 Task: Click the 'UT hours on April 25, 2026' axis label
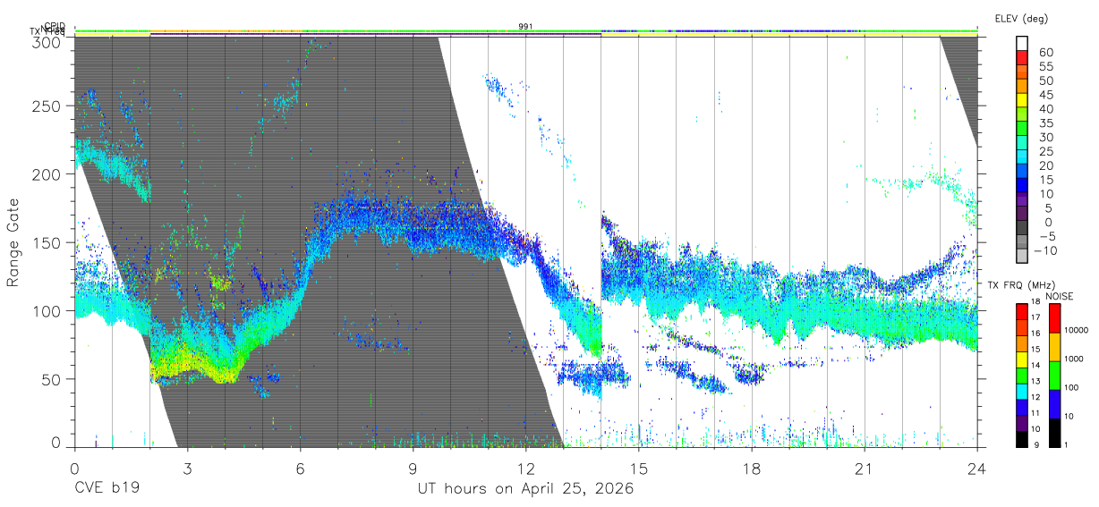point(525,489)
